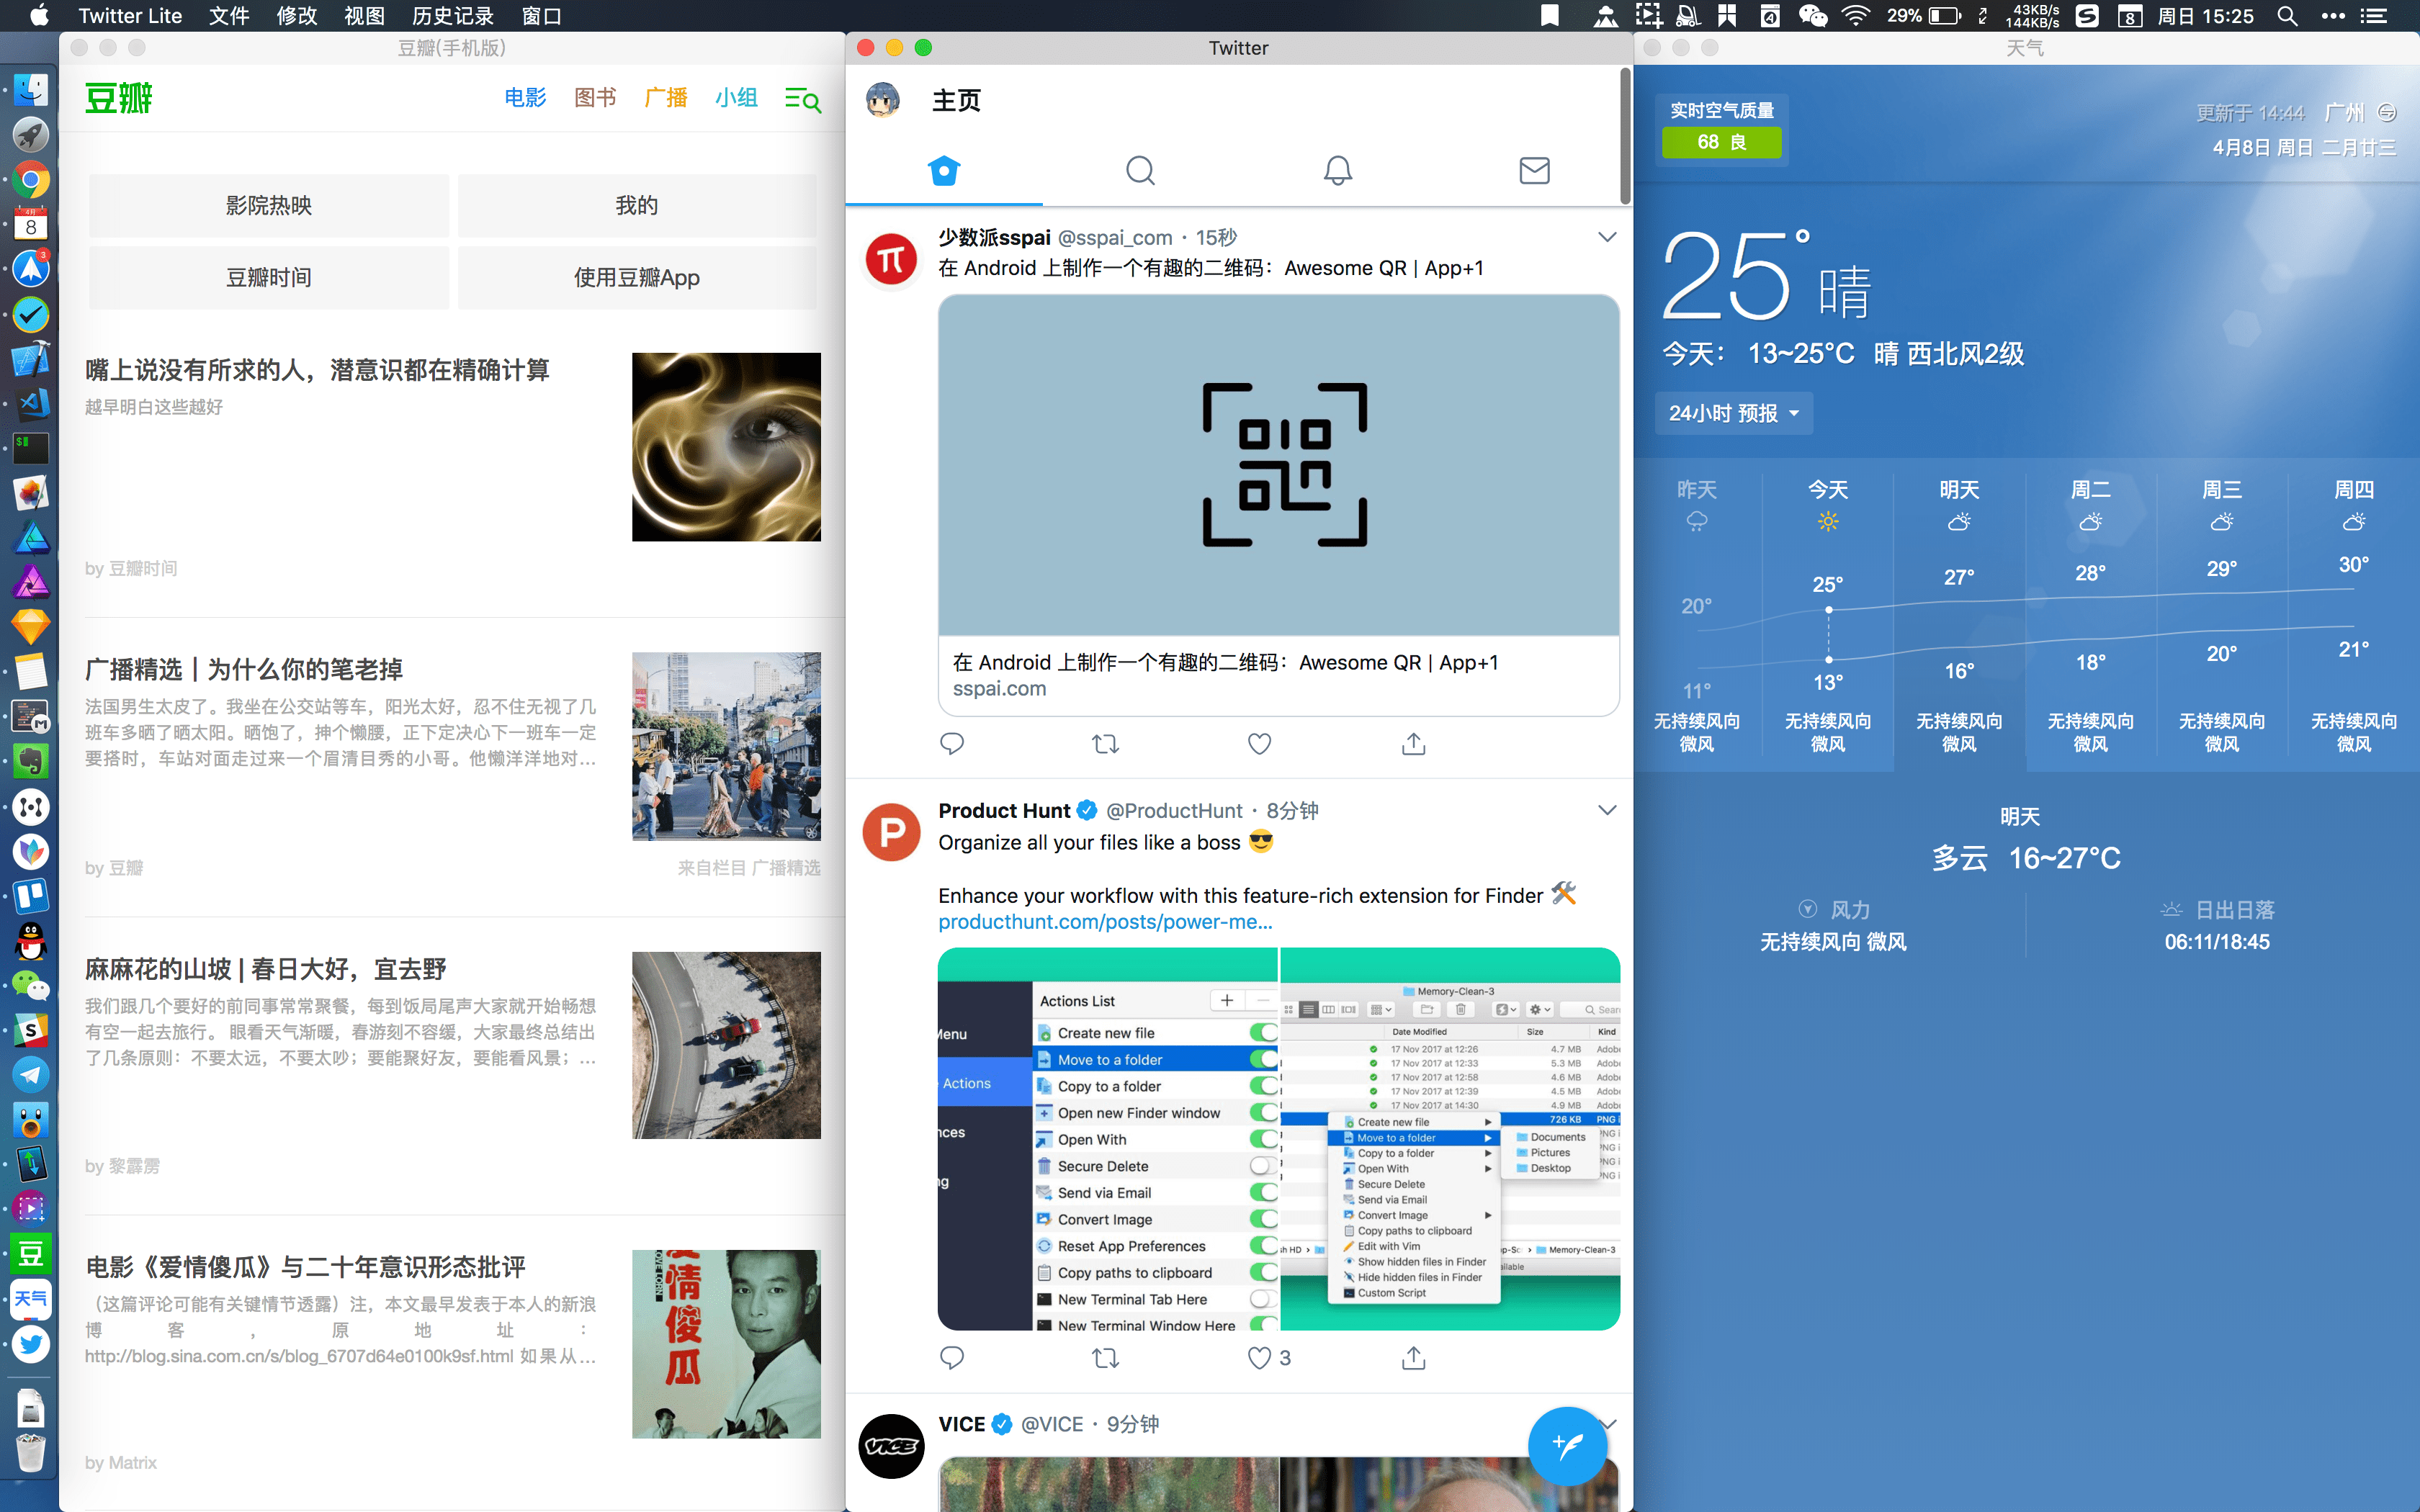
Task: Open Telegram from the Dock
Action: (x=31, y=1075)
